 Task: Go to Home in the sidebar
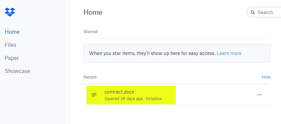(x=12, y=32)
